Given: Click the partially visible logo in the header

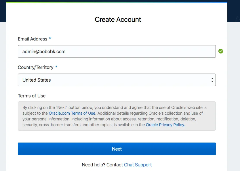Looking at the screenshot, I should pos(238,18).
